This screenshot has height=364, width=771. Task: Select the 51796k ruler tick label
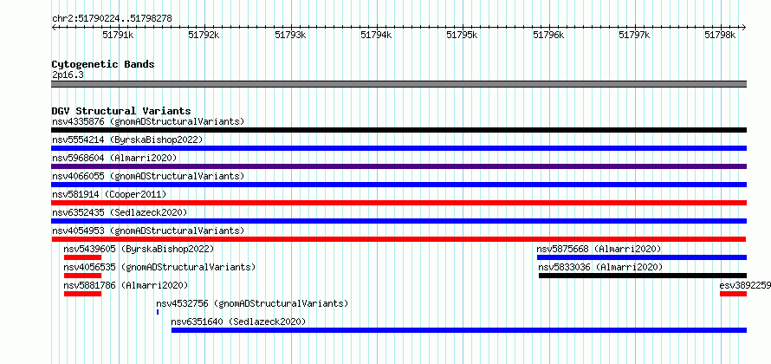coord(548,35)
